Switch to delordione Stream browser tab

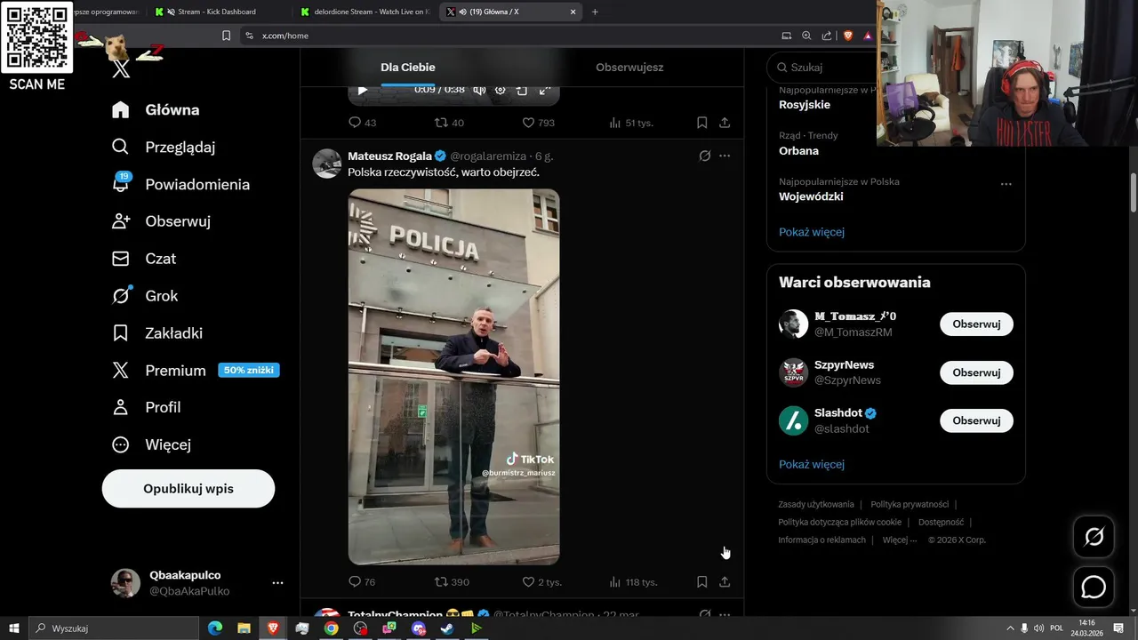point(365,12)
